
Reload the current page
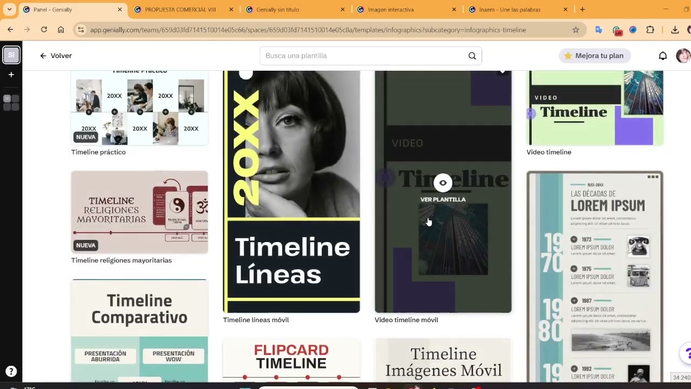(x=44, y=30)
